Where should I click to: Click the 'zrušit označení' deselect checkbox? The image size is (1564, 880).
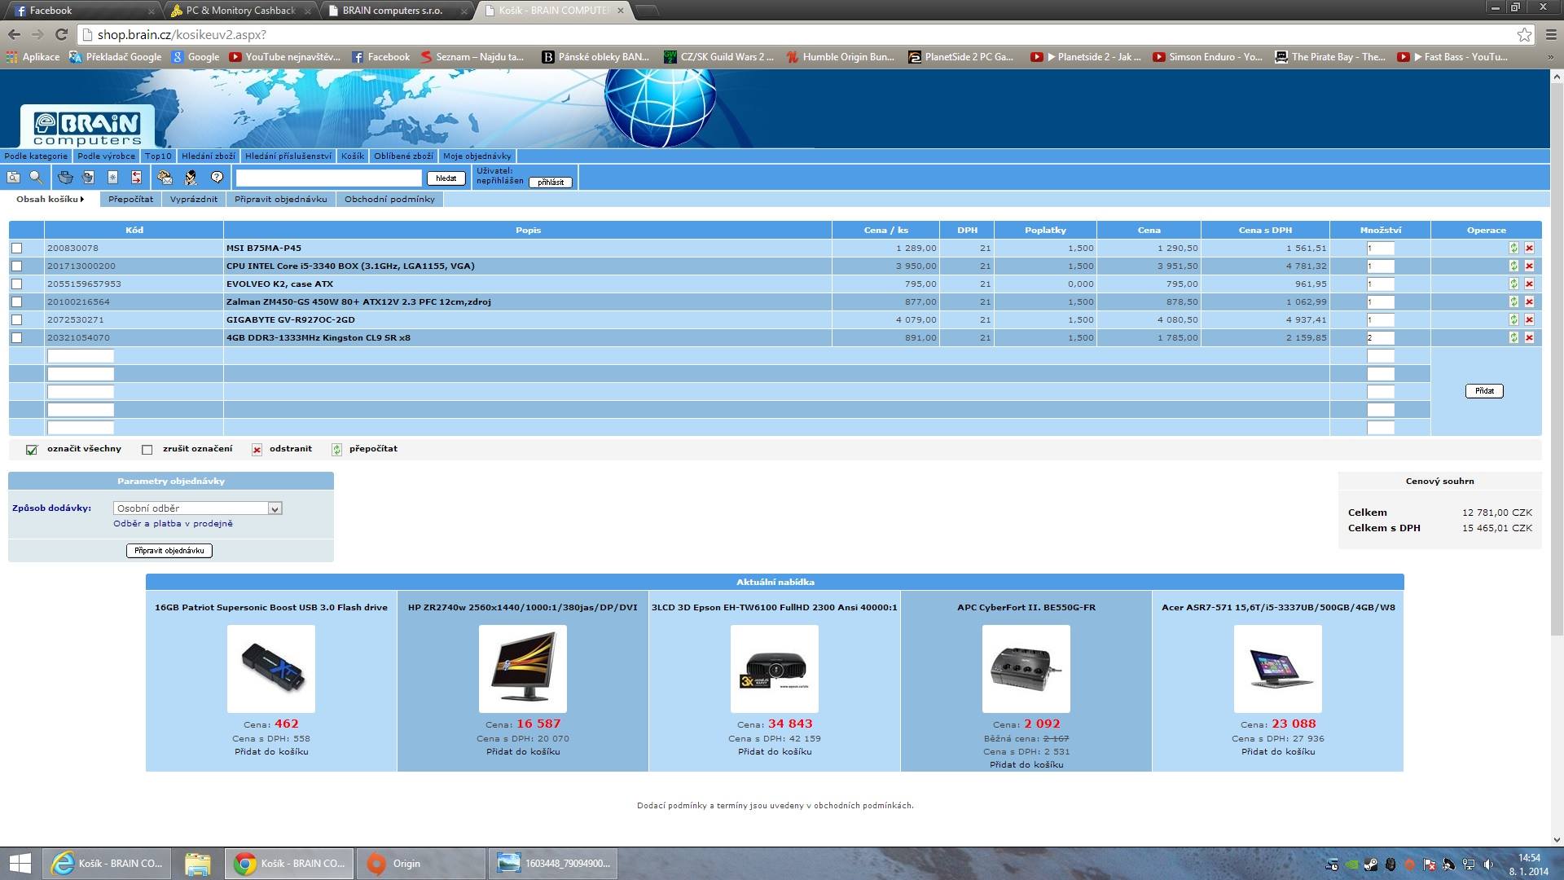[147, 450]
